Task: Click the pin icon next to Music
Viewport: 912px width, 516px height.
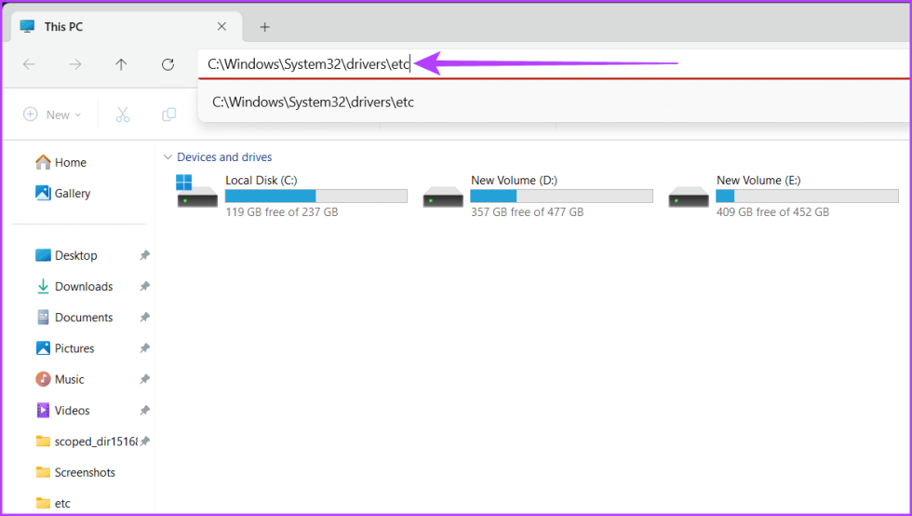Action: coord(145,378)
